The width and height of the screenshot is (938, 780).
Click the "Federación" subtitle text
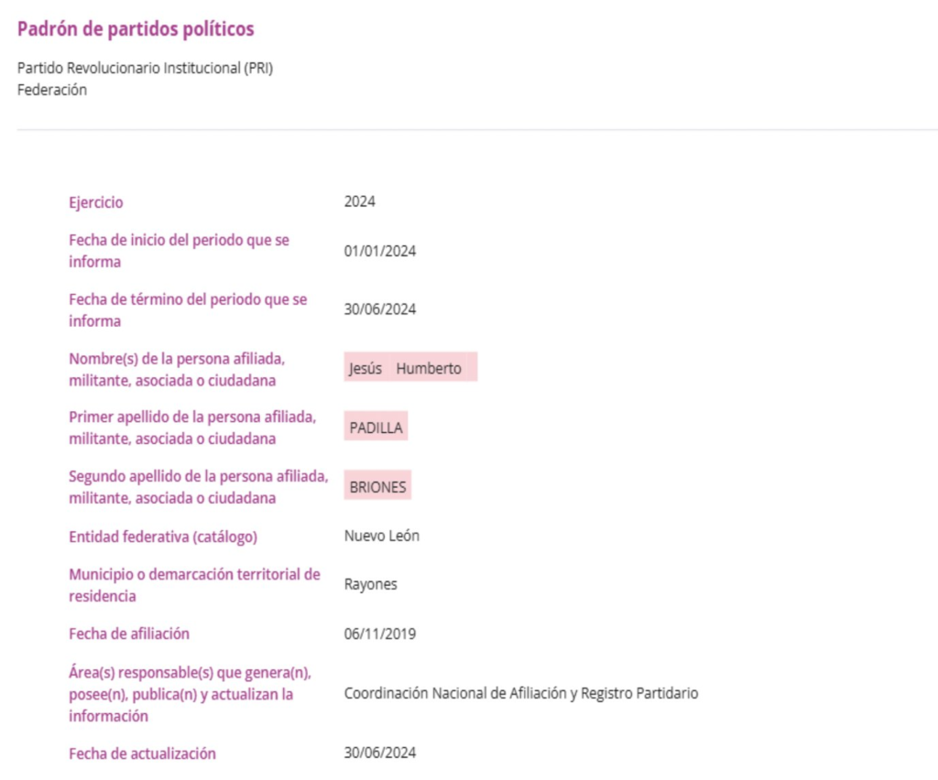52,90
